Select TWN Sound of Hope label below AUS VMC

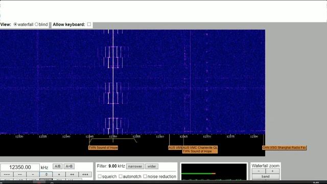197,151
